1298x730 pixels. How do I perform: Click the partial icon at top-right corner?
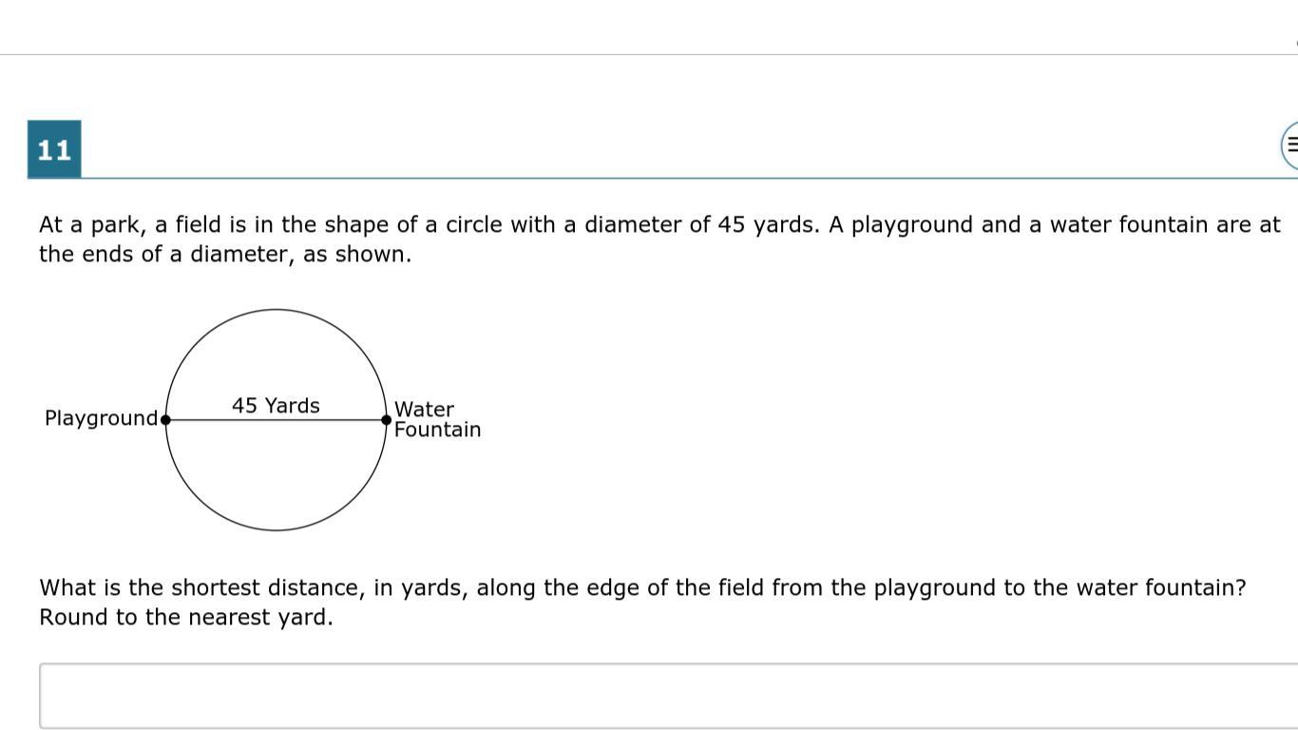click(1296, 43)
